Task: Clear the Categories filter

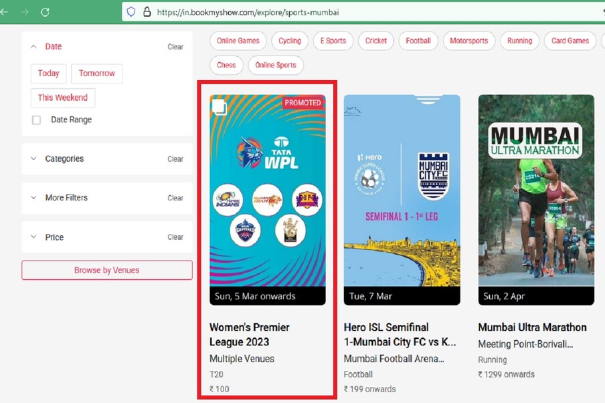Action: point(175,159)
